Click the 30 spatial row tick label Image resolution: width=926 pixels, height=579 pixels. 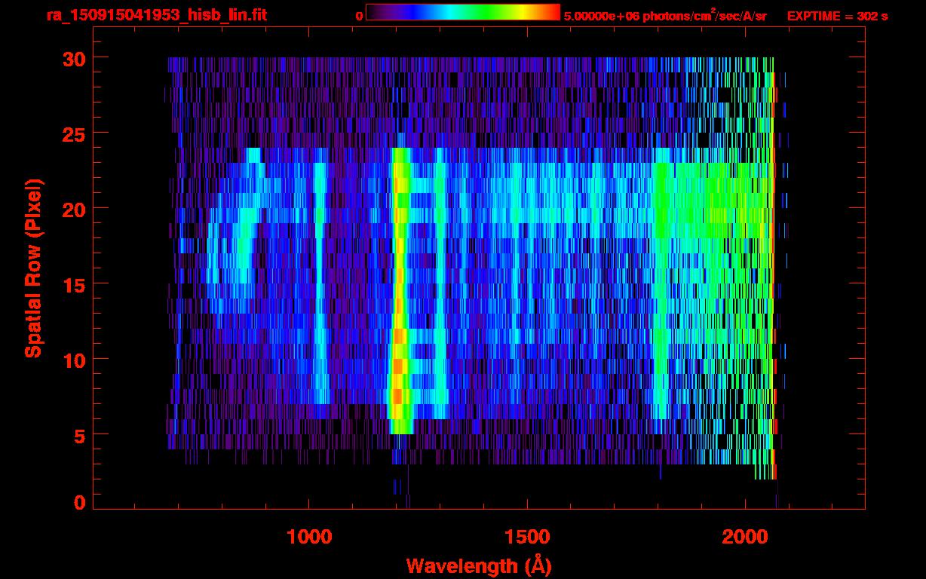(75, 58)
